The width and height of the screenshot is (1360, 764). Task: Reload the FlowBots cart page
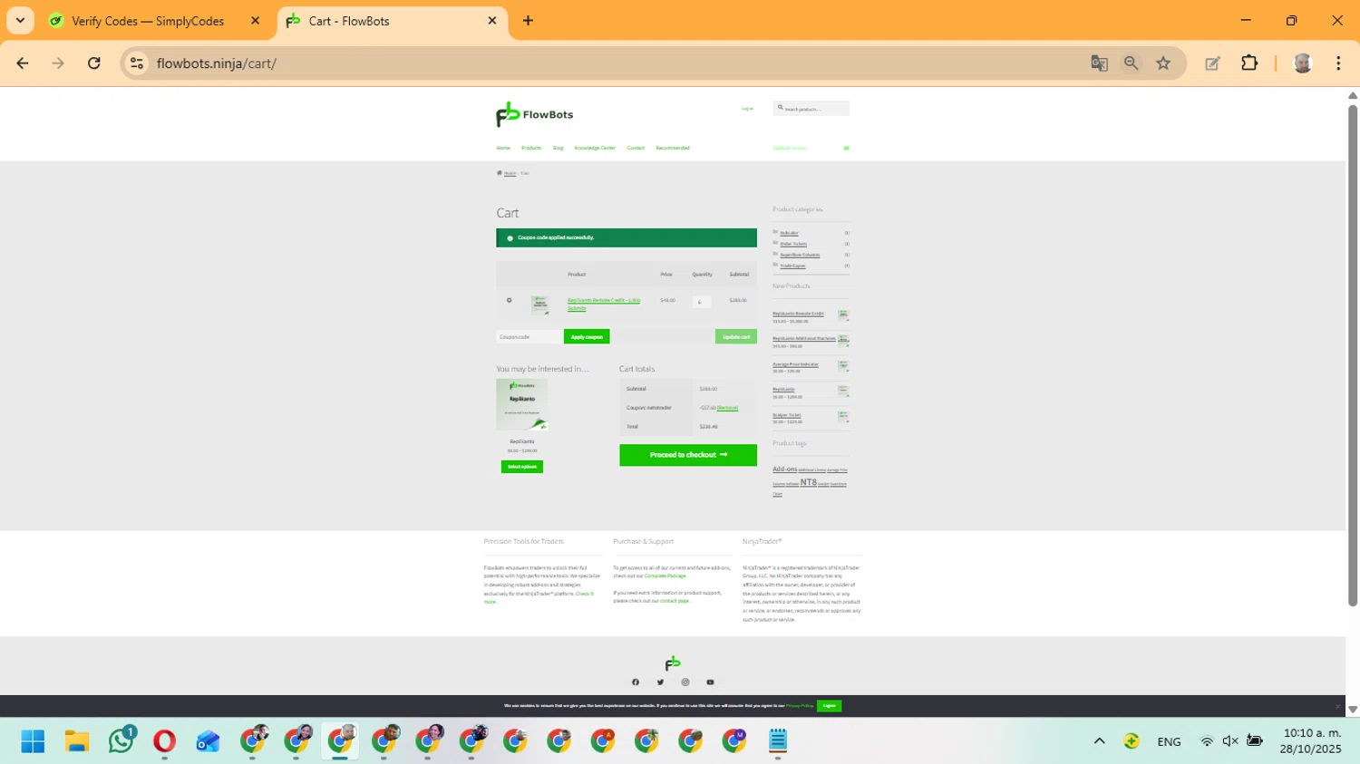point(94,63)
